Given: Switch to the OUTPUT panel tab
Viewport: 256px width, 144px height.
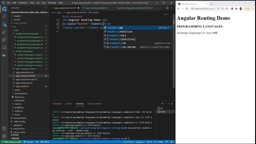Looking at the screenshot, I should point(68,104).
